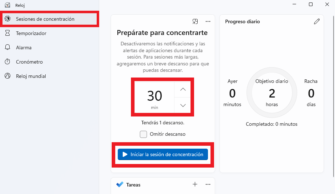Click the Temporizador hourglass icon
This screenshot has height=194, width=335.
[x=7, y=33]
